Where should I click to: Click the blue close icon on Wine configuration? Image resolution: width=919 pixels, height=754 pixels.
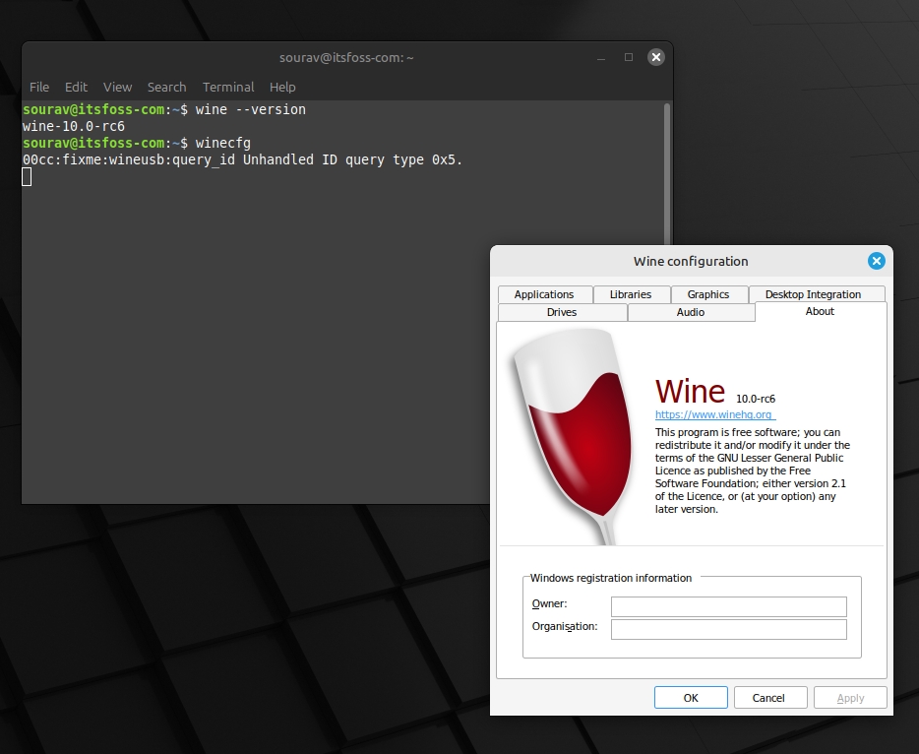click(x=876, y=261)
